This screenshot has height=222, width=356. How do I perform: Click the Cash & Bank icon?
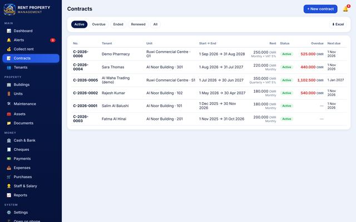point(9,140)
